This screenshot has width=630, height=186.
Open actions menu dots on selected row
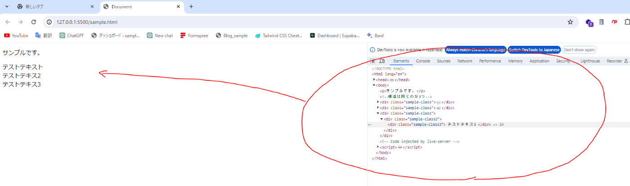click(x=370, y=124)
